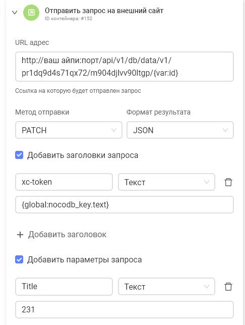Viewport: 245px width, 325px height.
Task: Toggle the 'Добавить заголовки запроса' checkbox
Action: [19, 155]
